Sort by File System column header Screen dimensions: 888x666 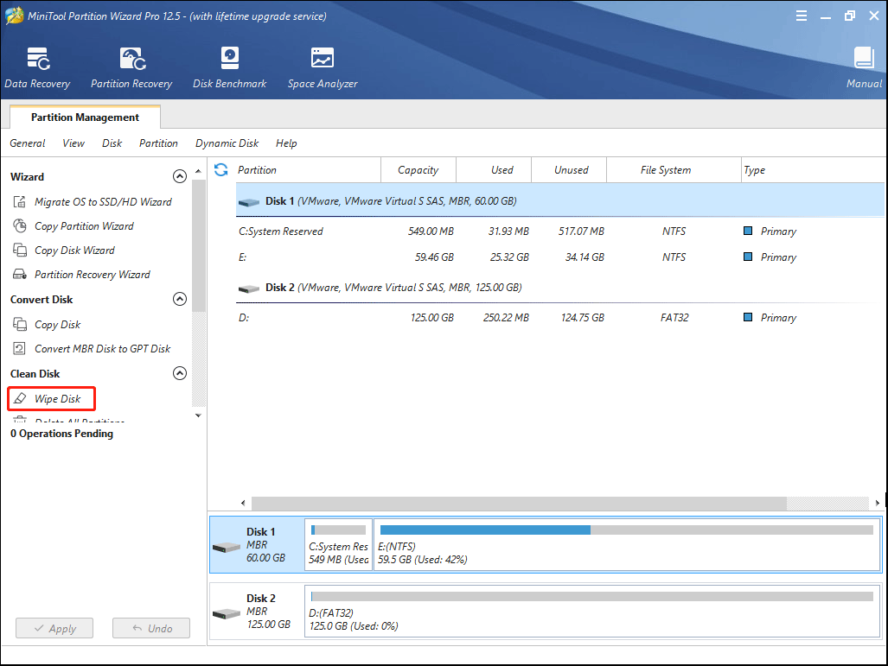[674, 170]
